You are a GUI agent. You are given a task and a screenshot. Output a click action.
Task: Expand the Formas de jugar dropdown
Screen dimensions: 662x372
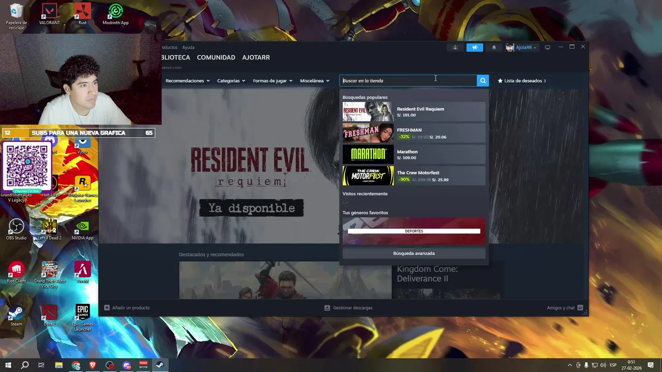(x=273, y=81)
